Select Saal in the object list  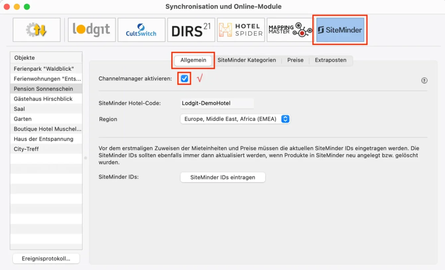pyautogui.click(x=46, y=109)
